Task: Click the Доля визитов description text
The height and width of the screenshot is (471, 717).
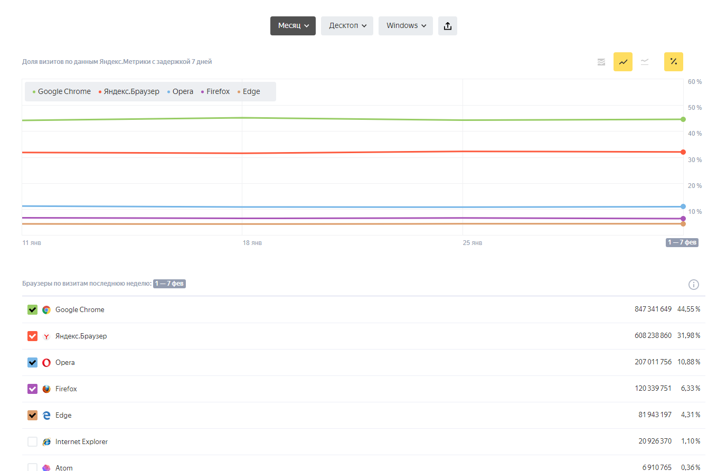Action: tap(117, 62)
